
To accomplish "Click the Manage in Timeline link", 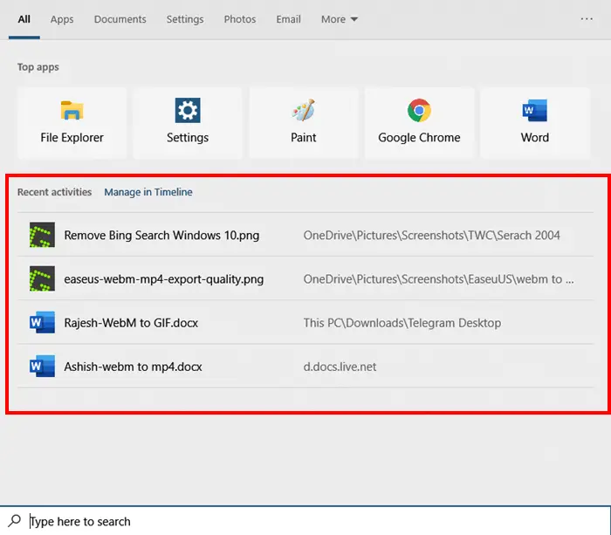I will [148, 192].
